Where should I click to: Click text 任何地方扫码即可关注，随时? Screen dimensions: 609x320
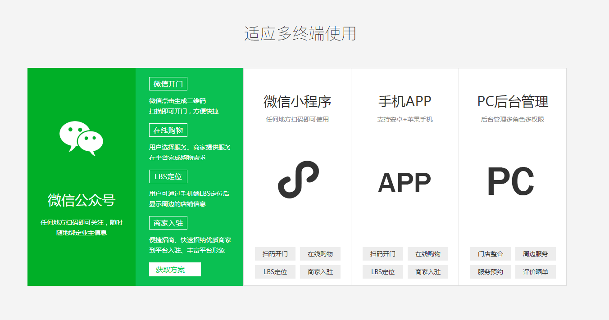[x=82, y=222]
